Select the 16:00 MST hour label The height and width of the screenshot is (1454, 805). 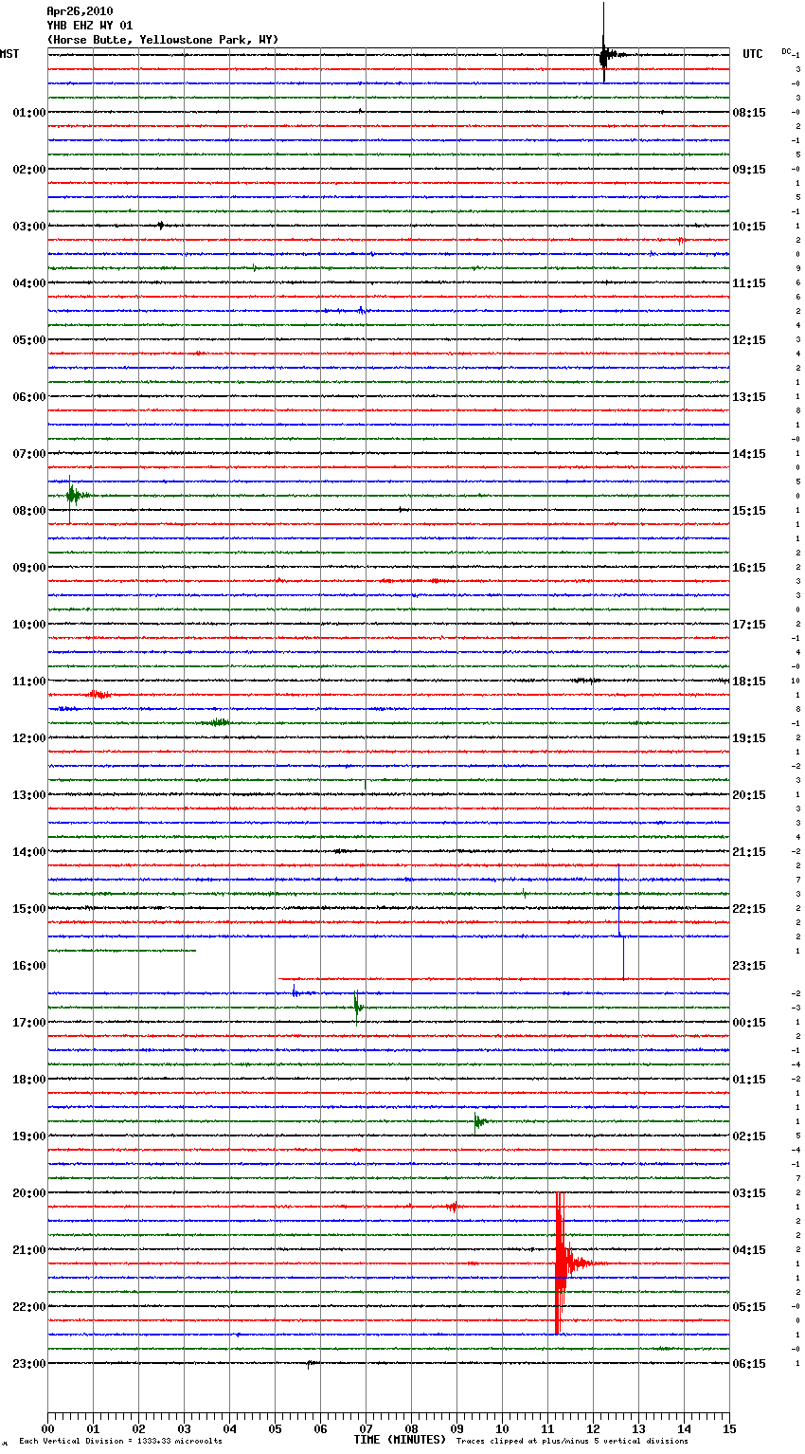point(29,966)
